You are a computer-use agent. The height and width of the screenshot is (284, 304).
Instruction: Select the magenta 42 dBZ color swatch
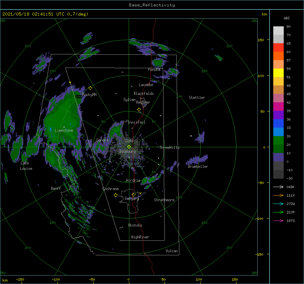[278, 106]
